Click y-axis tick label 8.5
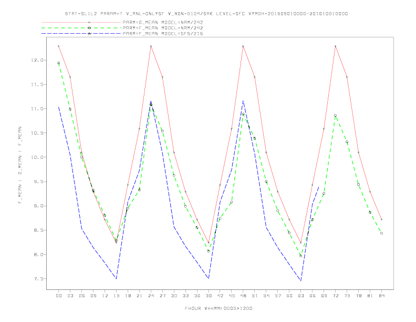The height and width of the screenshot is (322, 416). pos(38,230)
